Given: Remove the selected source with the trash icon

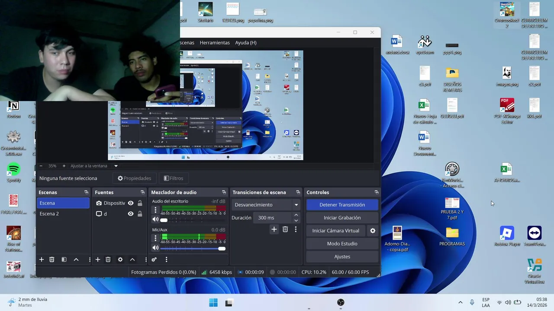Looking at the screenshot, I should tap(108, 260).
